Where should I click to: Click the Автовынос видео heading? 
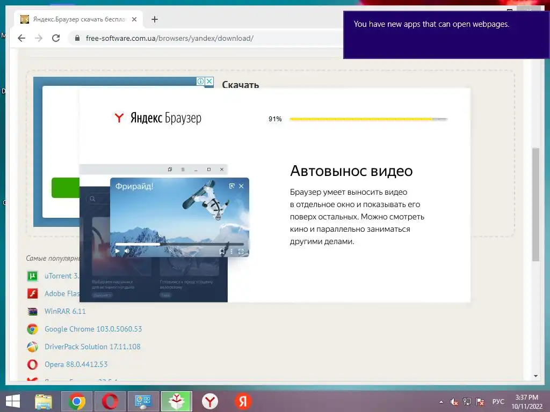[x=351, y=171]
